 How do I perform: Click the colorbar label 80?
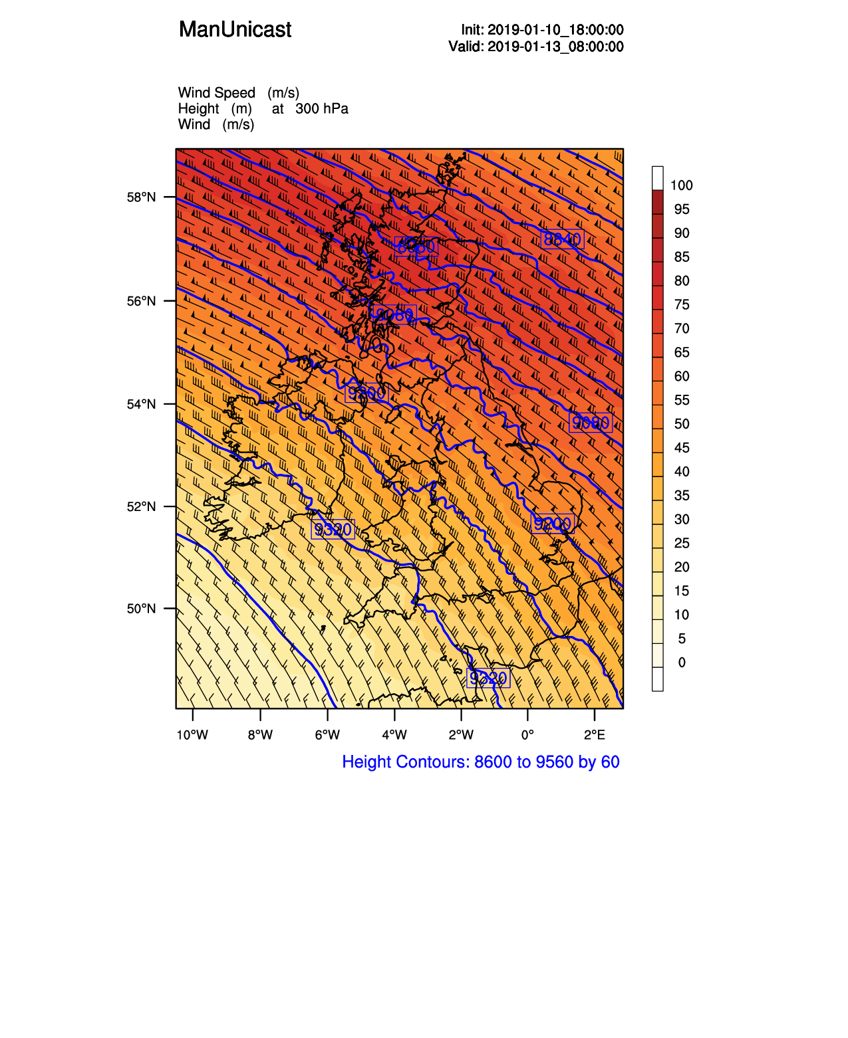682,281
